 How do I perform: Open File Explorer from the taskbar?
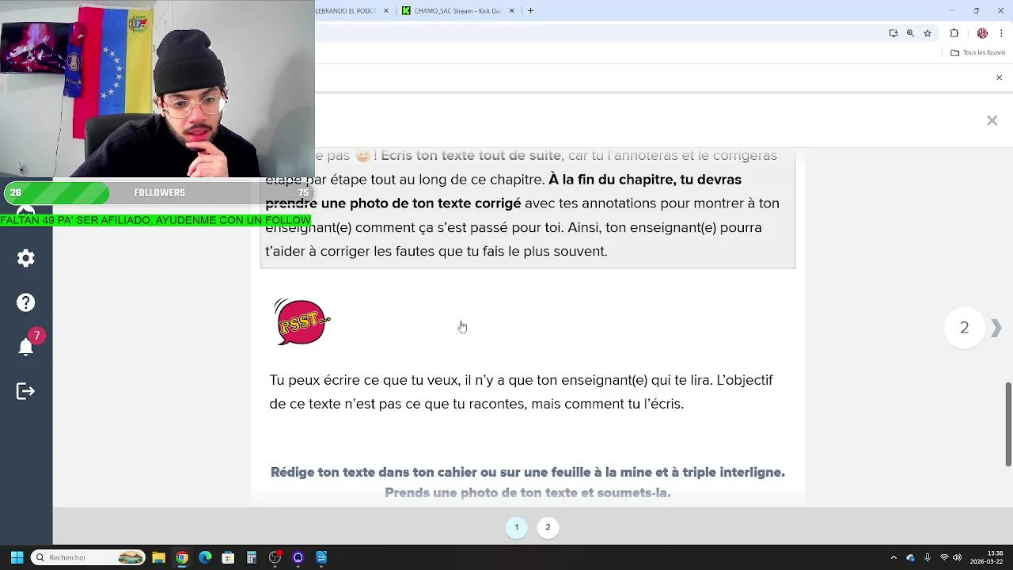tap(158, 557)
